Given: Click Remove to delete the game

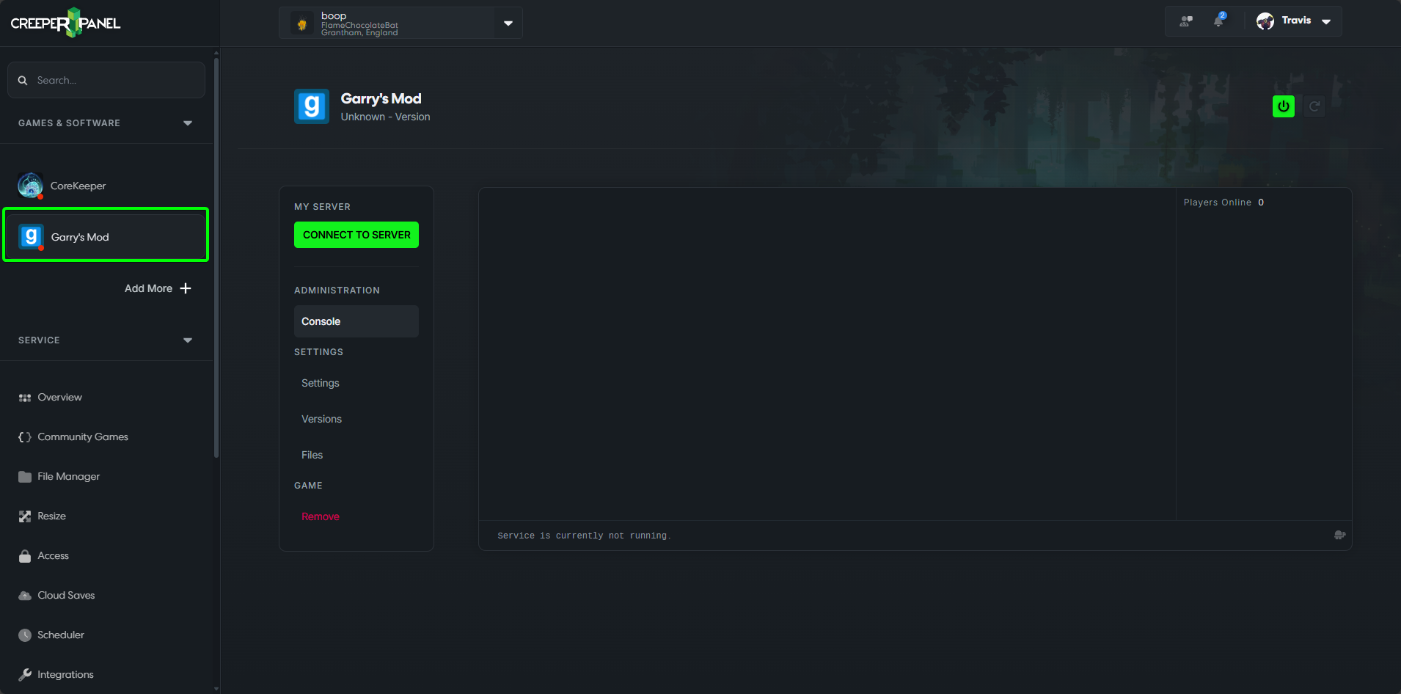Looking at the screenshot, I should pyautogui.click(x=320, y=516).
